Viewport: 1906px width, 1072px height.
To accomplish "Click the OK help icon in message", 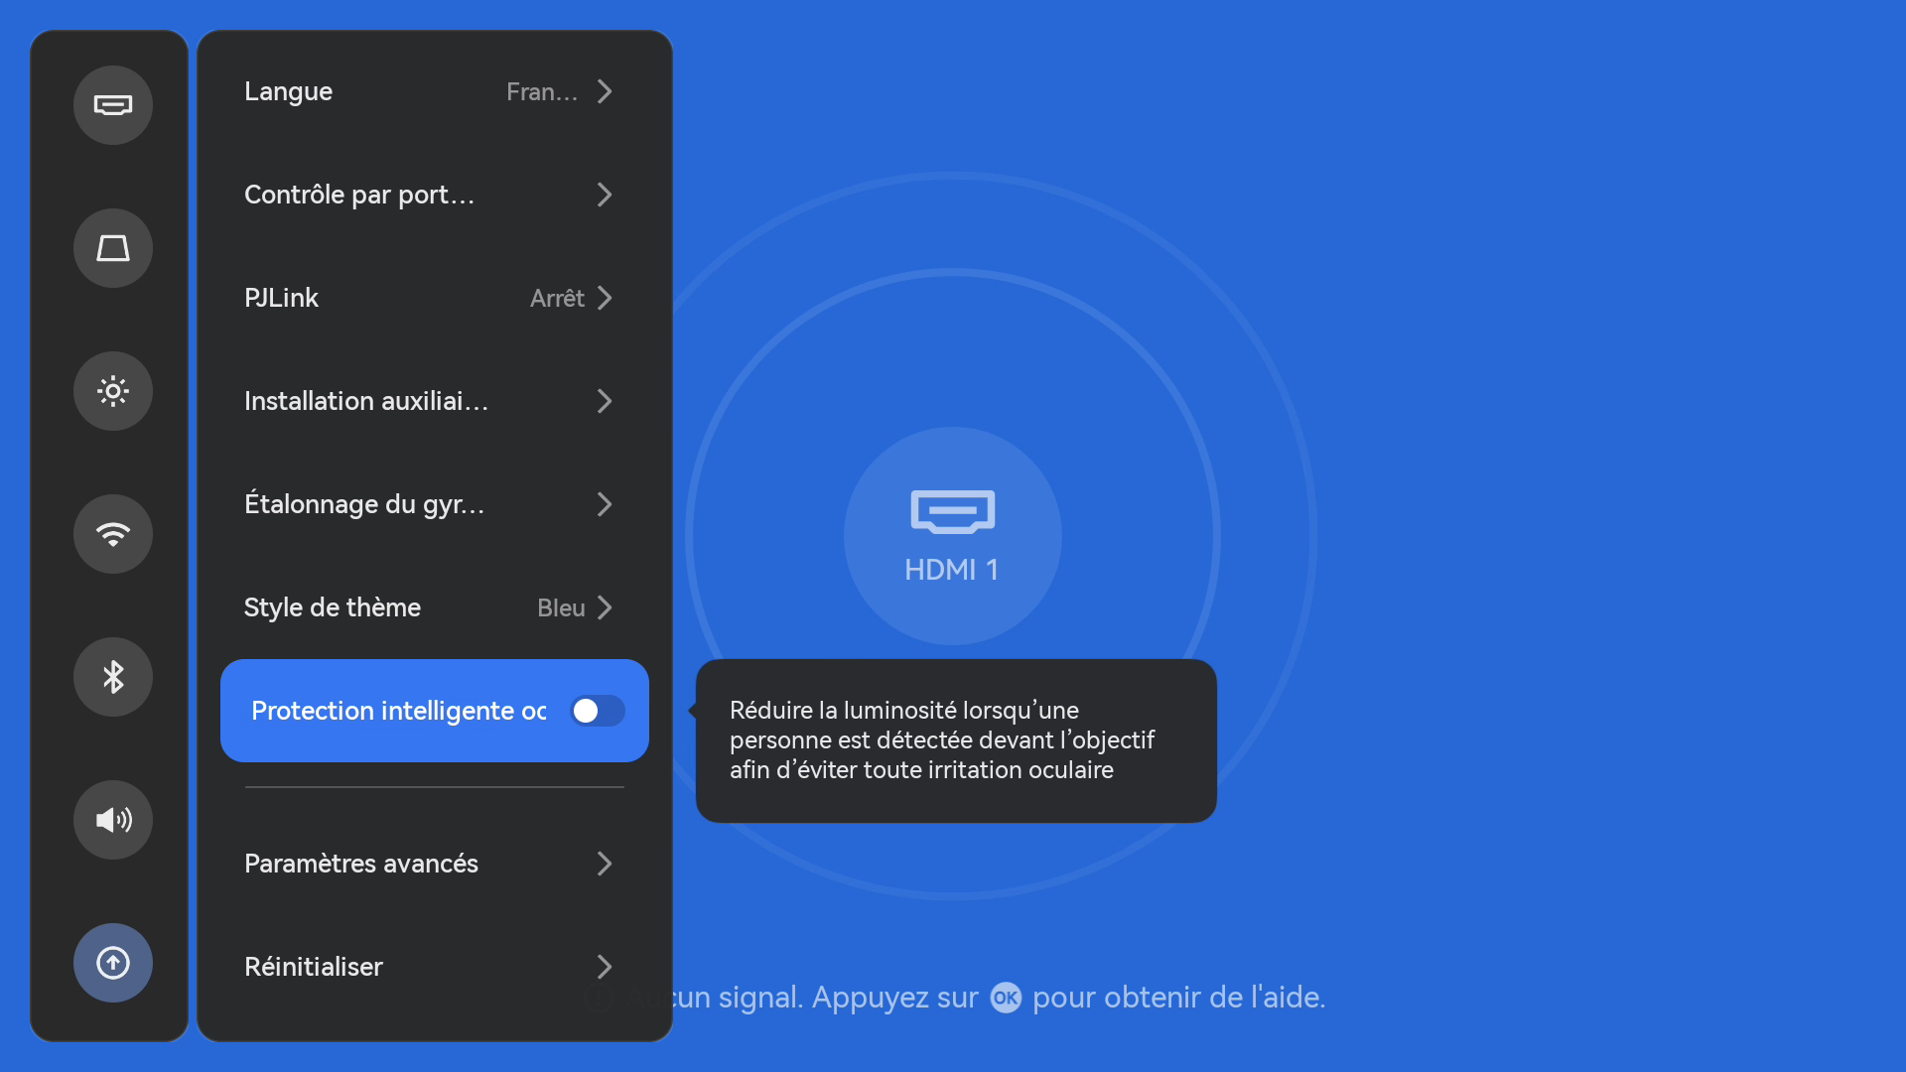I will pos(1006,998).
